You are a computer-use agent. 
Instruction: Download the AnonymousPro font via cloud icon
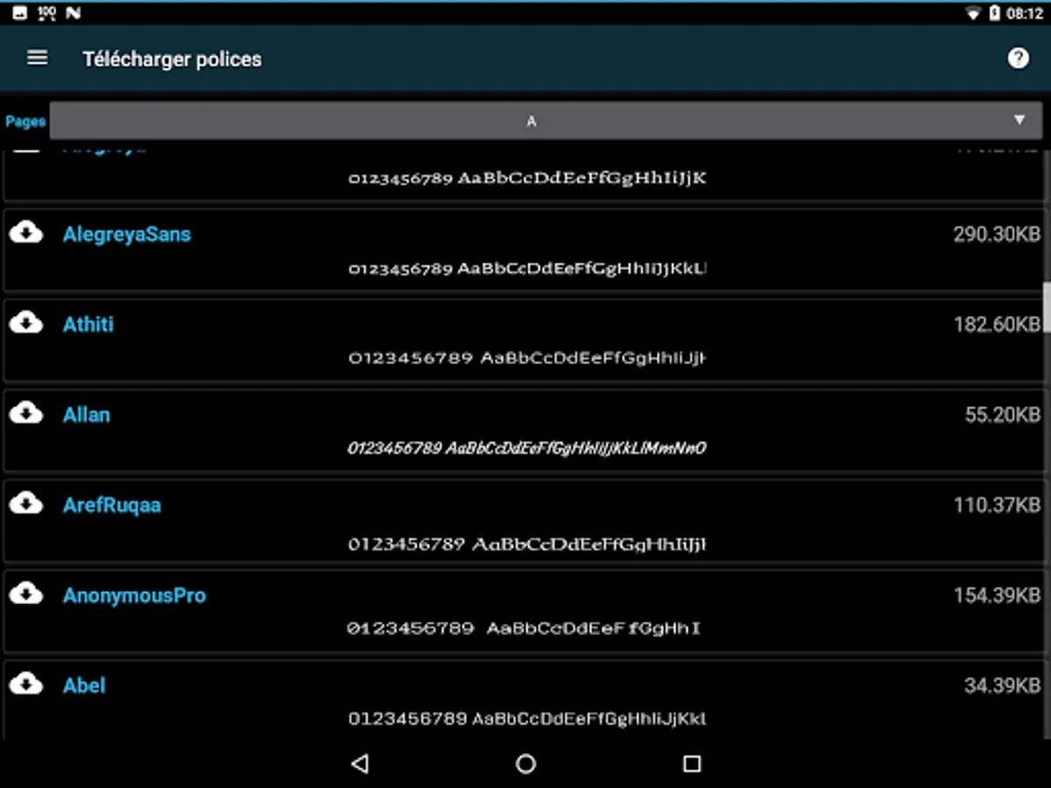click(x=26, y=593)
